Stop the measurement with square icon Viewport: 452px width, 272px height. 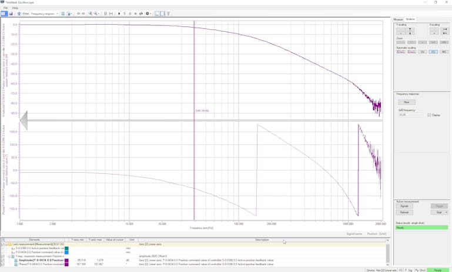pyautogui.click(x=135, y=14)
